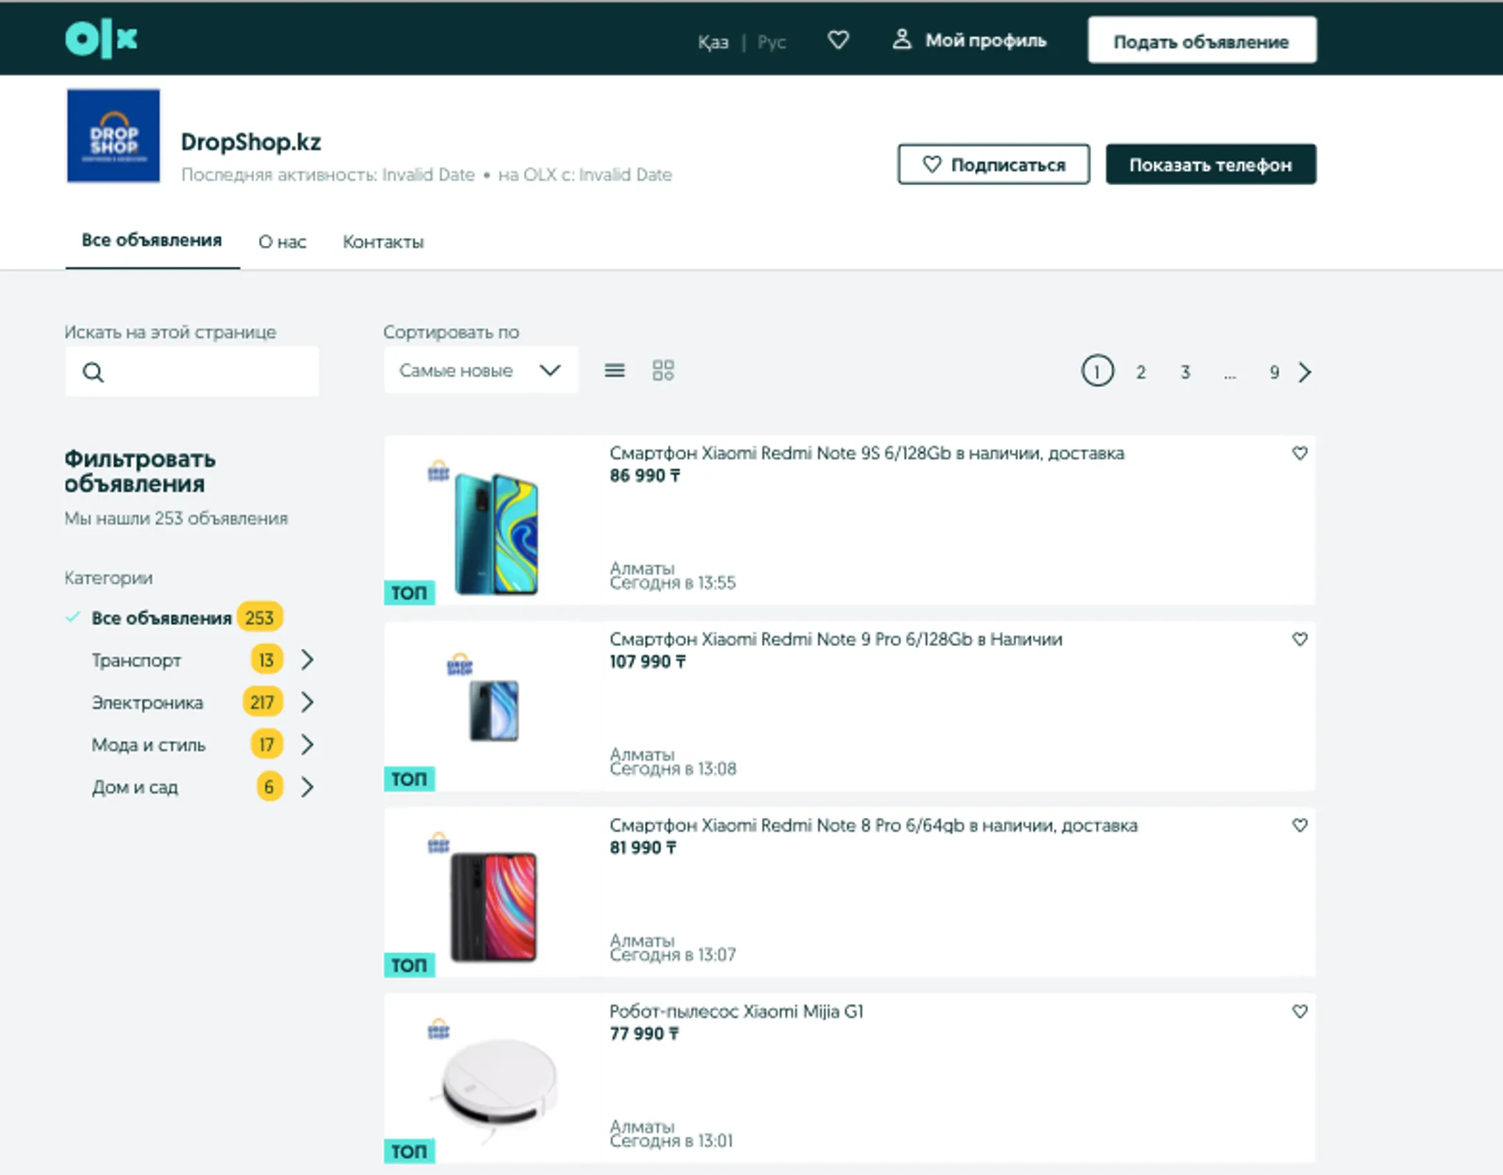
Task: Open Робот-пылесос Xiaomi Mijia G1 title
Action: (736, 1011)
